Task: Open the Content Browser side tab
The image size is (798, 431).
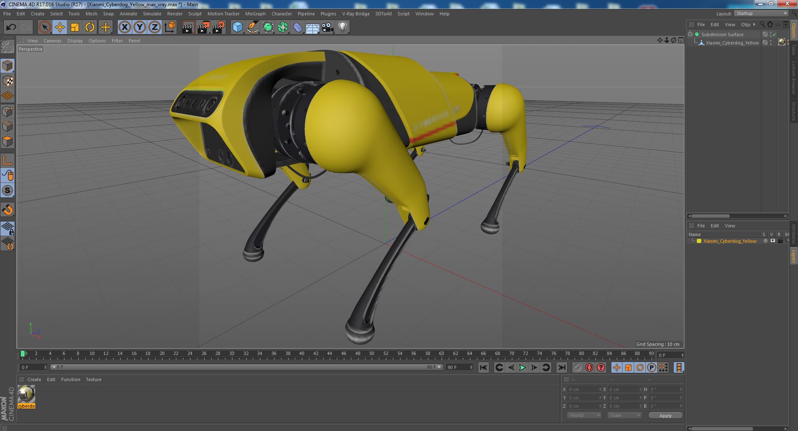Action: click(793, 77)
